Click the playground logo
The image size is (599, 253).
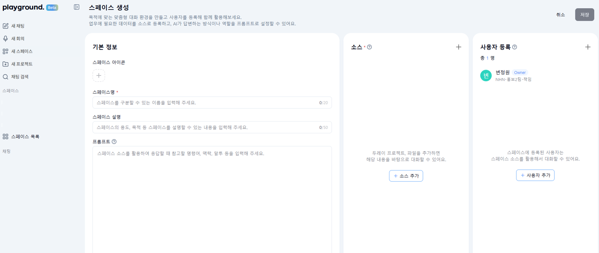pos(23,7)
